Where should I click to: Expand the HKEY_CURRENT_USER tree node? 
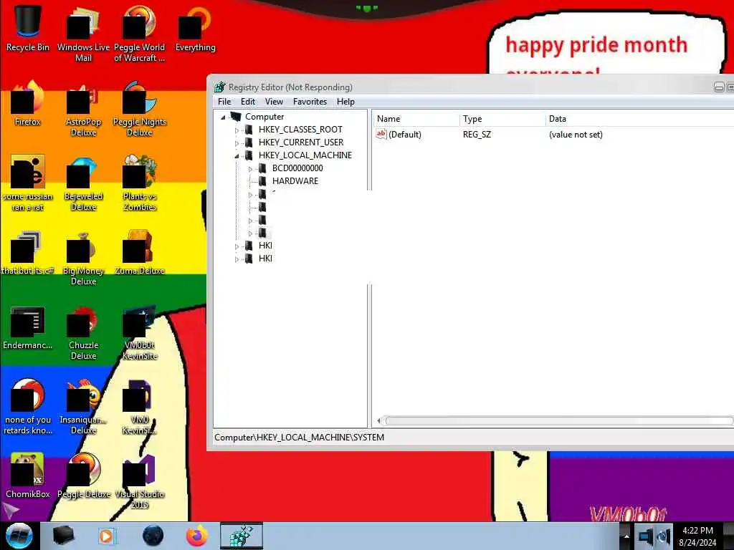click(x=237, y=143)
